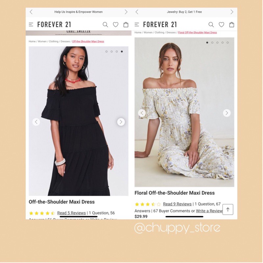Open wishlist heart icon on left page

[x=116, y=25]
